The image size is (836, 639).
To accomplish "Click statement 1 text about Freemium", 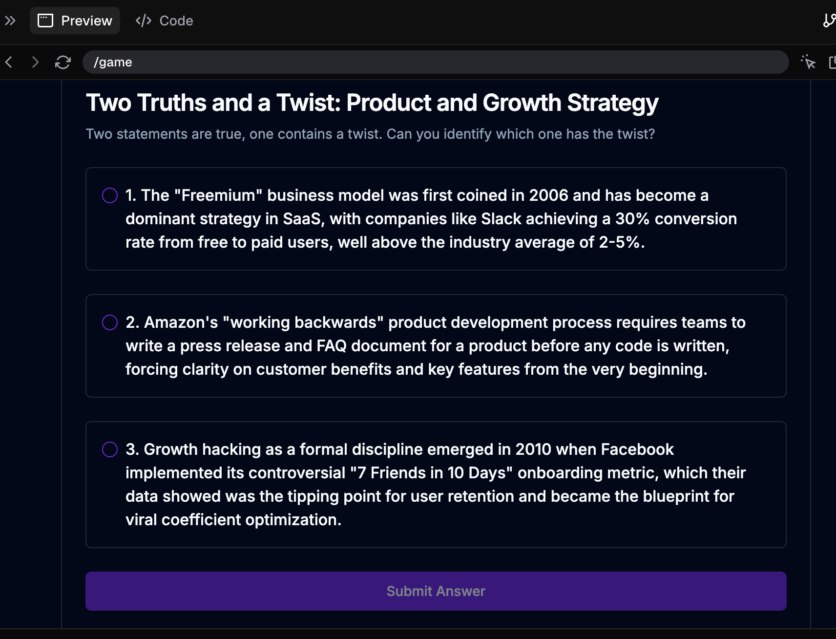I will 431,219.
